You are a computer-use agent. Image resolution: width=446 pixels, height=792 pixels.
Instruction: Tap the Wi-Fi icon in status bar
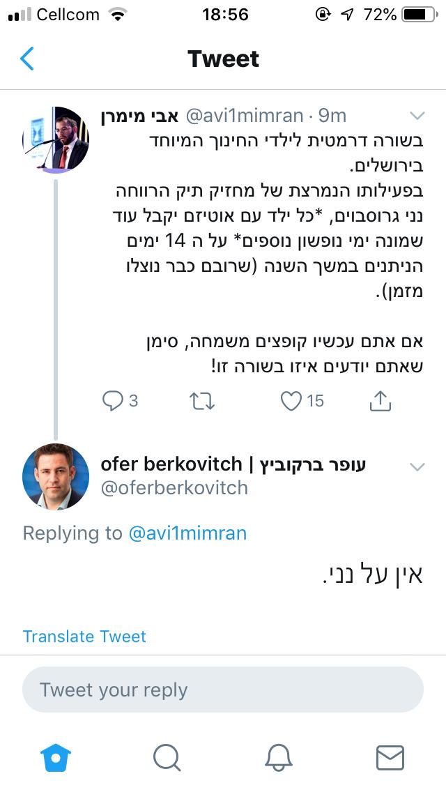pyautogui.click(x=118, y=14)
